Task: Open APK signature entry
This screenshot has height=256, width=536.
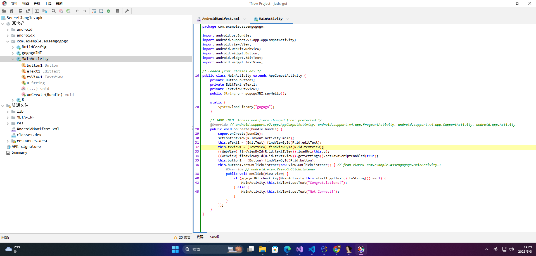Action: pyautogui.click(x=24, y=146)
